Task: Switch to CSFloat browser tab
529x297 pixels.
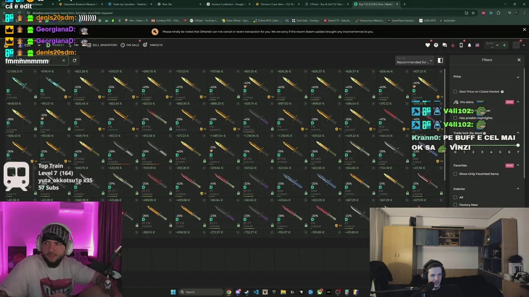Action: pos(326,4)
